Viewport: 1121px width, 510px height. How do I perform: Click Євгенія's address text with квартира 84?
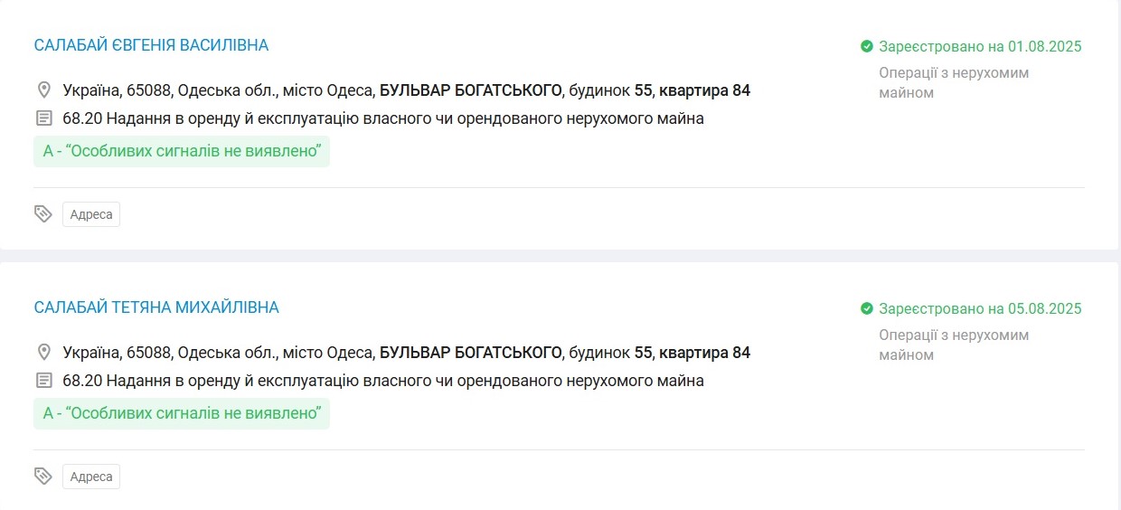(406, 90)
